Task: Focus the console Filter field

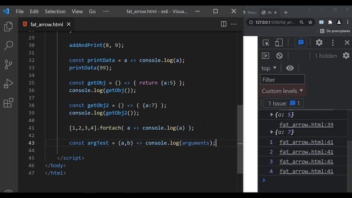Action: [x=282, y=80]
